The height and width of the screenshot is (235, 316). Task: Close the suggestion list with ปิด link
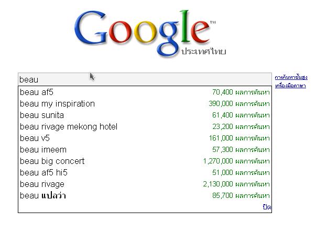267,207
